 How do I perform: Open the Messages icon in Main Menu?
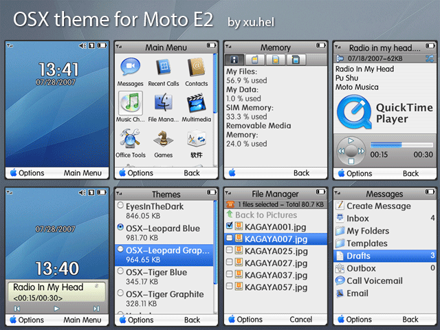(130, 67)
